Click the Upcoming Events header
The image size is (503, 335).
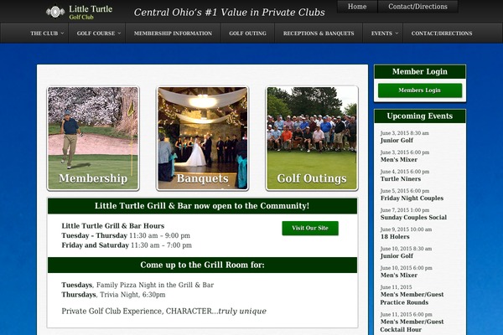[x=420, y=116]
